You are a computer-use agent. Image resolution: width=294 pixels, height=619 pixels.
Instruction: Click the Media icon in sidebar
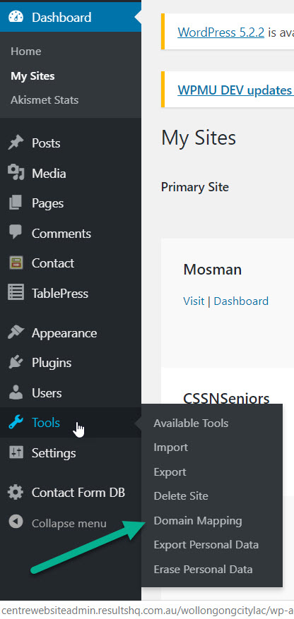point(16,173)
